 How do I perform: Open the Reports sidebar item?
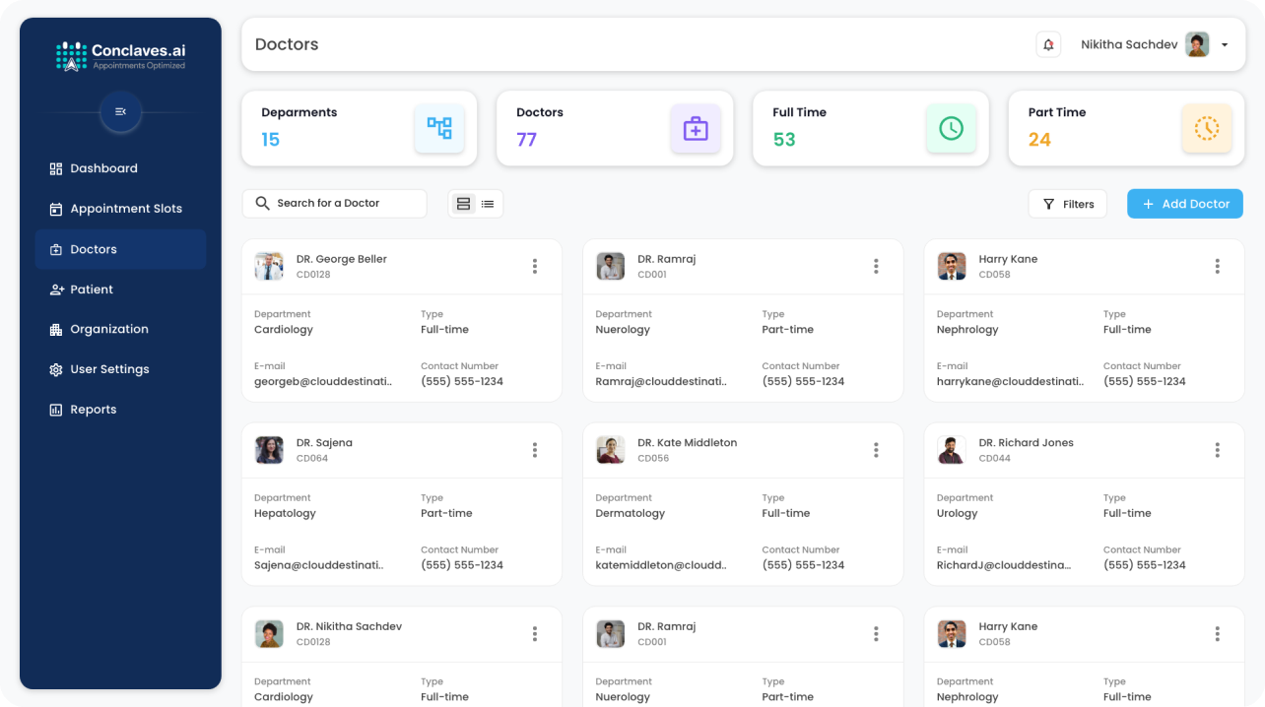[x=93, y=410]
